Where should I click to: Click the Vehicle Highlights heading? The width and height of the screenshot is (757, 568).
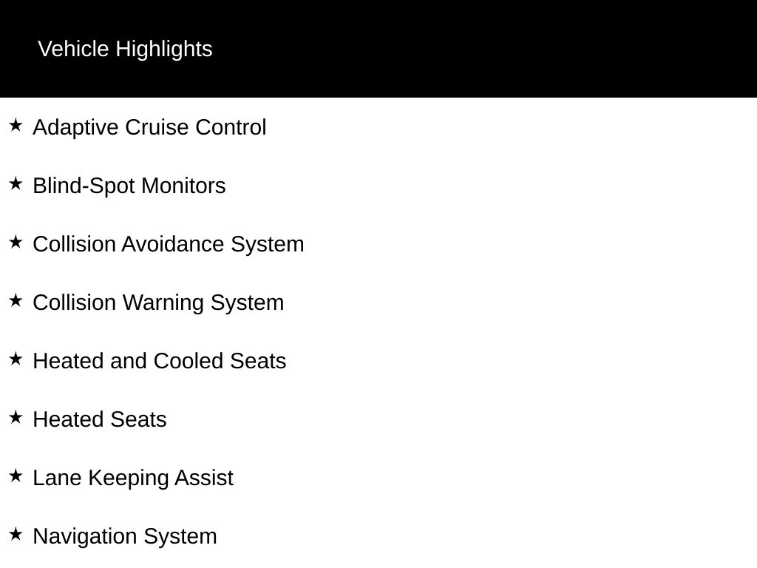pos(125,50)
